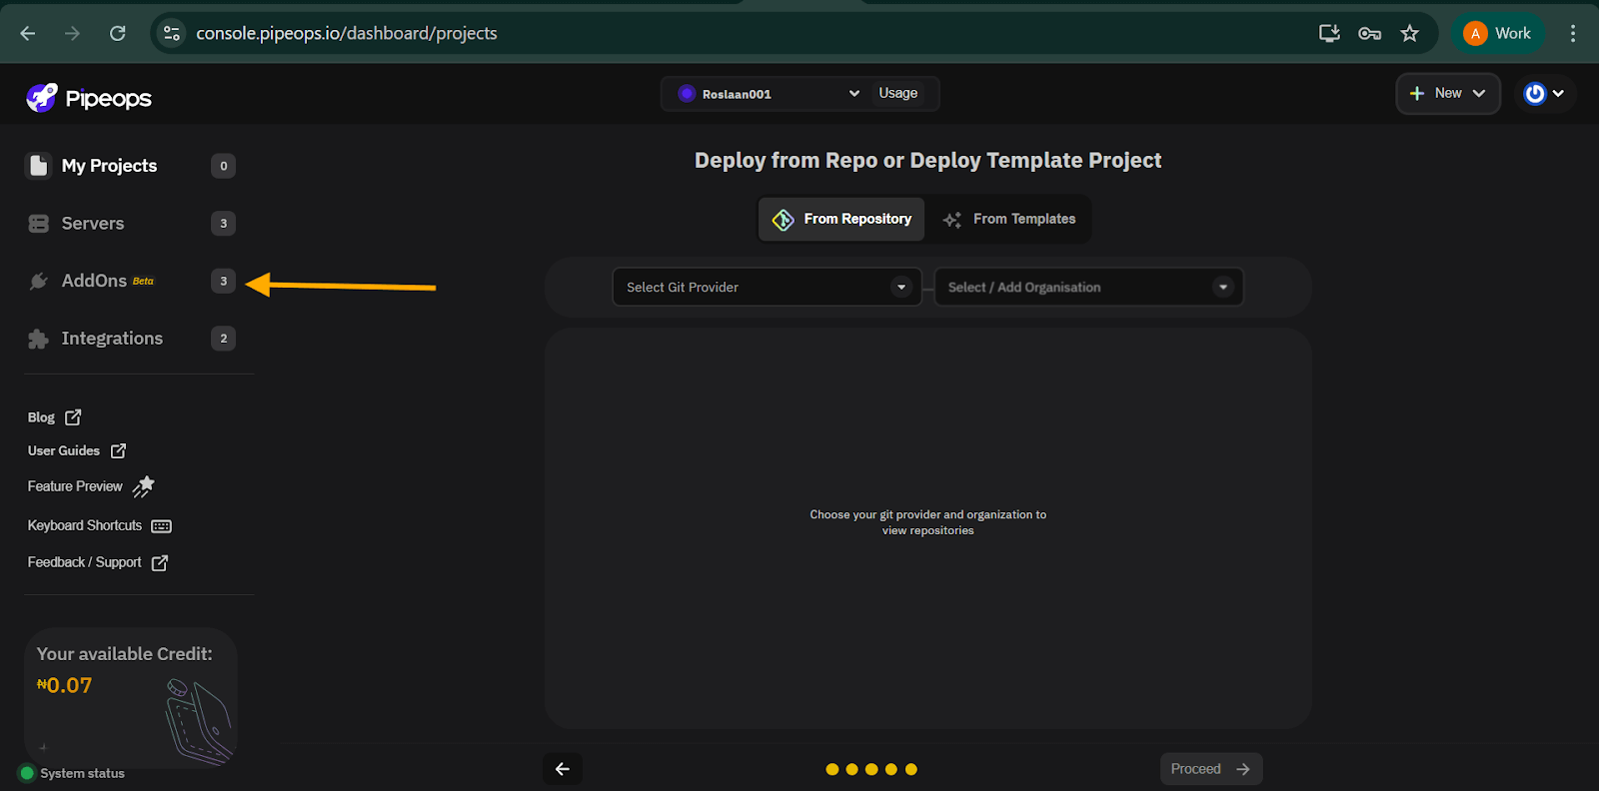Open the Select / Add Organisation dropdown

tap(1088, 287)
